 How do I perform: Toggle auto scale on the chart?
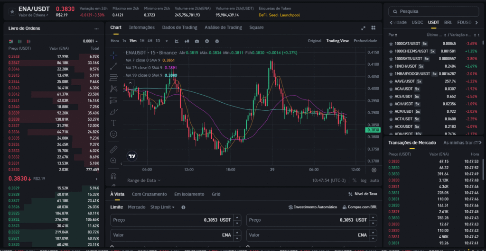click(374, 180)
